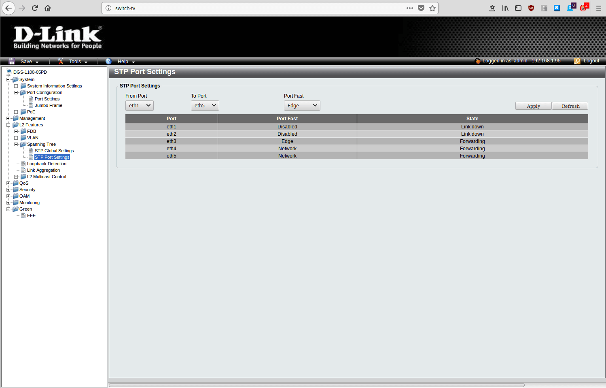606x388 pixels.
Task: Open the Library bookmarks icon
Action: point(505,8)
